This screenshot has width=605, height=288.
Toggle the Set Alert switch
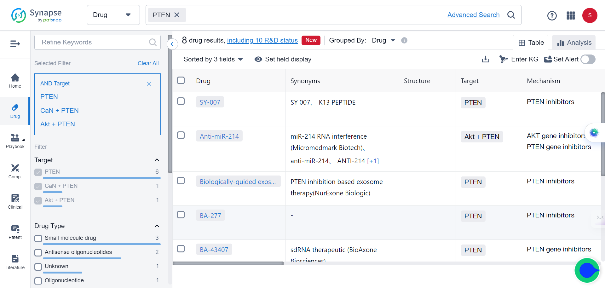(x=588, y=59)
